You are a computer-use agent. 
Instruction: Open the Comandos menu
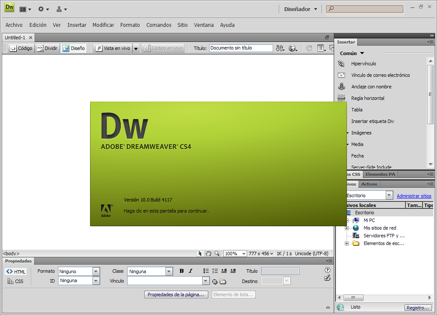159,25
